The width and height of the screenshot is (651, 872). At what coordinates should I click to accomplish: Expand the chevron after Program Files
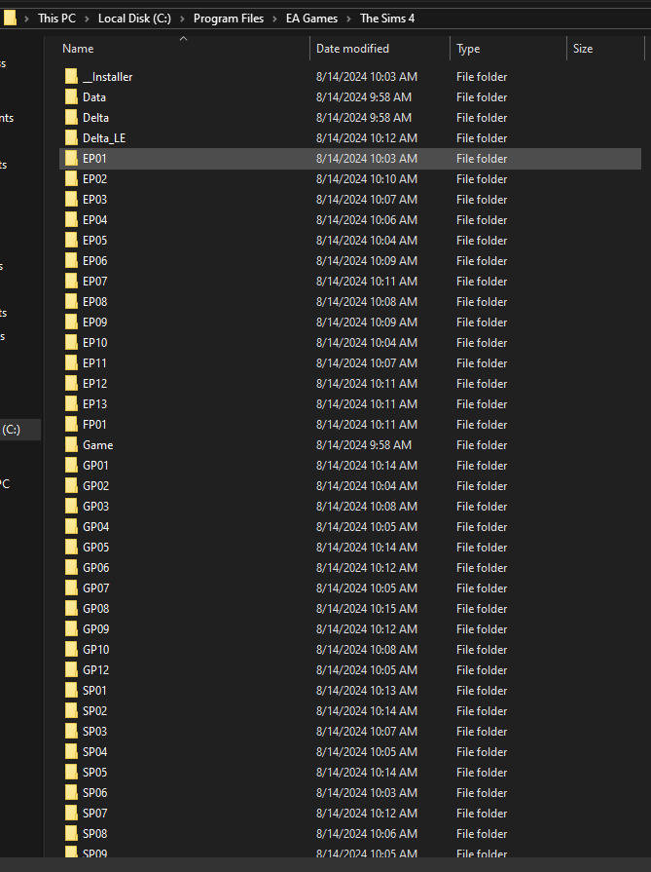click(275, 19)
